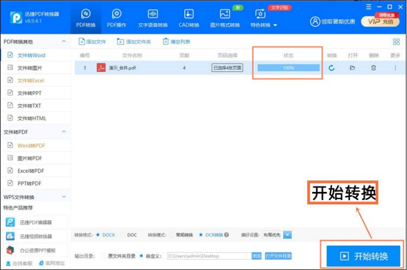Open the CAD转换 module
Image resolution: width=407 pixels, height=270 pixels.
(188, 18)
